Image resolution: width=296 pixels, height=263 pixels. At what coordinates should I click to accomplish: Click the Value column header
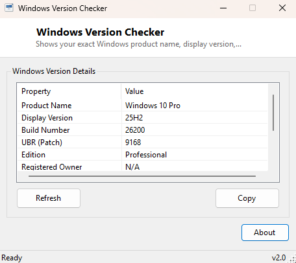point(194,91)
